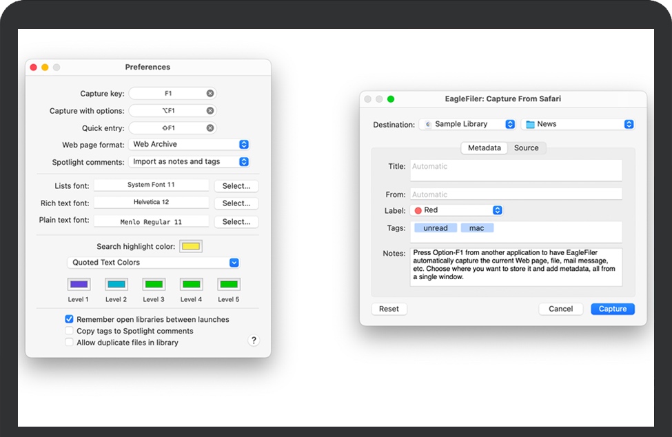The width and height of the screenshot is (672, 437).
Task: Click into the Title text field
Action: (x=516, y=170)
